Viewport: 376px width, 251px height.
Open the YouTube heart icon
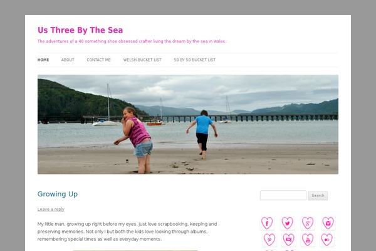coord(308,240)
